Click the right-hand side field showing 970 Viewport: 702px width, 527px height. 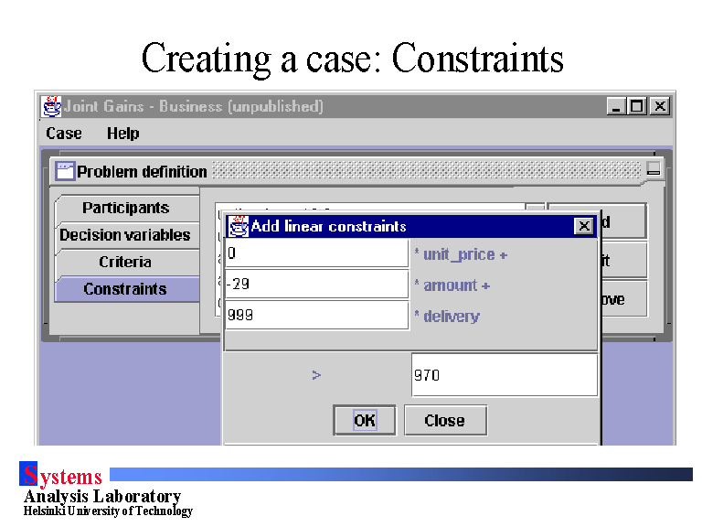tap(504, 375)
